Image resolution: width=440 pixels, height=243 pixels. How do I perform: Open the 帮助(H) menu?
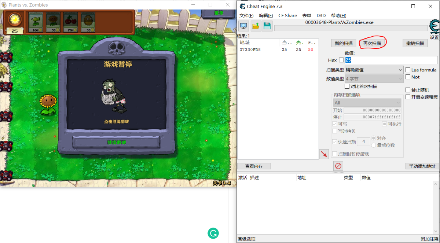pyautogui.click(x=338, y=15)
